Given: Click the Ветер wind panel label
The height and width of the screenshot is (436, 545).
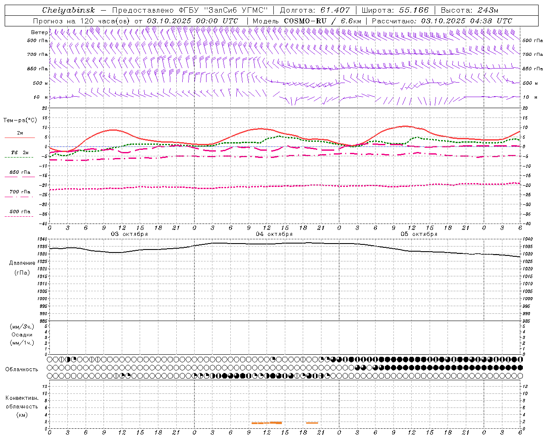Looking at the screenshot, I should [x=39, y=32].
